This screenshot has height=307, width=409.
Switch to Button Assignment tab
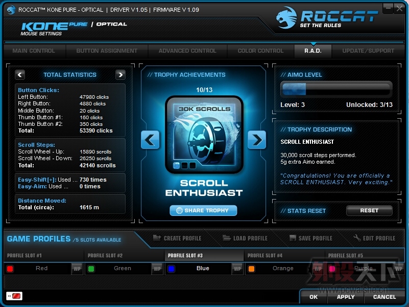coord(107,51)
